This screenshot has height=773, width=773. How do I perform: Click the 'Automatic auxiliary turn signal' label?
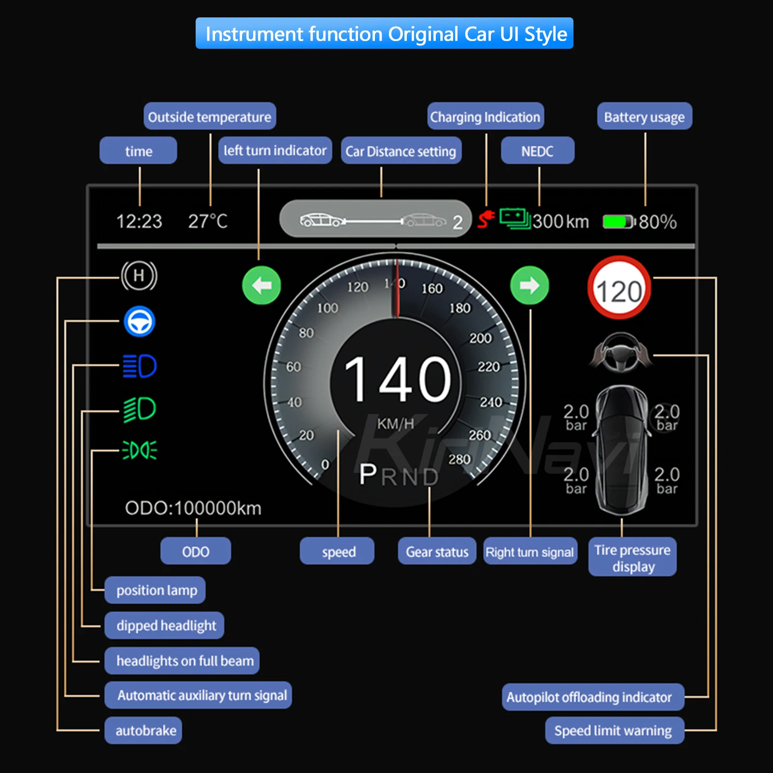[x=198, y=695]
